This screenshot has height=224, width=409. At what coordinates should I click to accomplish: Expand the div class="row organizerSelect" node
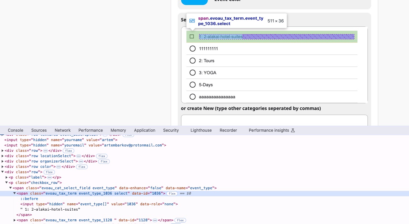(3, 161)
